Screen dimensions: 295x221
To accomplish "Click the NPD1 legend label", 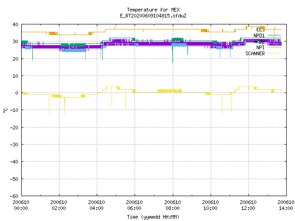I will [259, 35].
